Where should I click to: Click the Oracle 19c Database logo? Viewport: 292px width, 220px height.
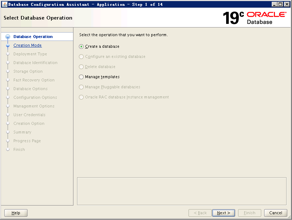255,18
